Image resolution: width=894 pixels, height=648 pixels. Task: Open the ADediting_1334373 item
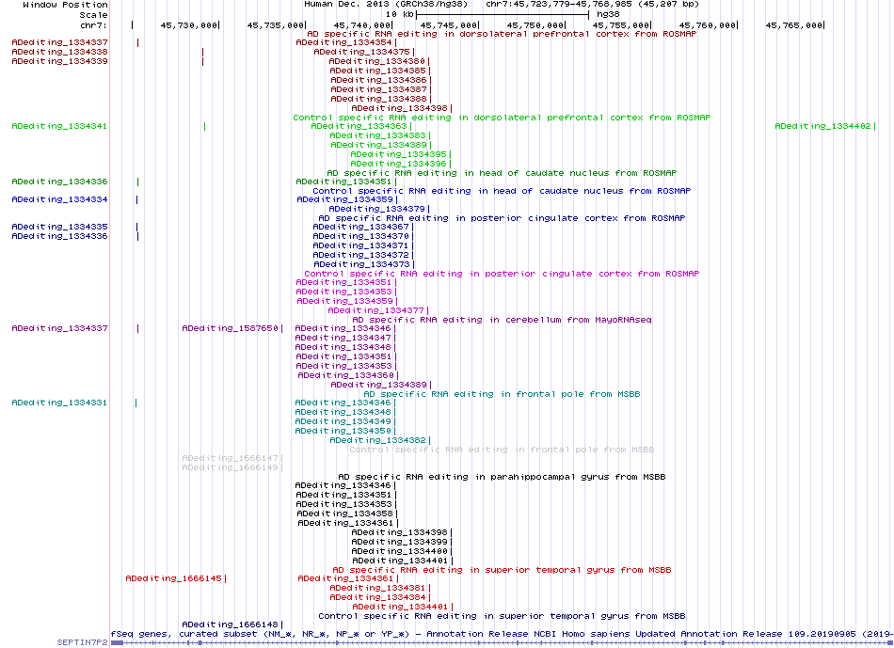pos(362,264)
